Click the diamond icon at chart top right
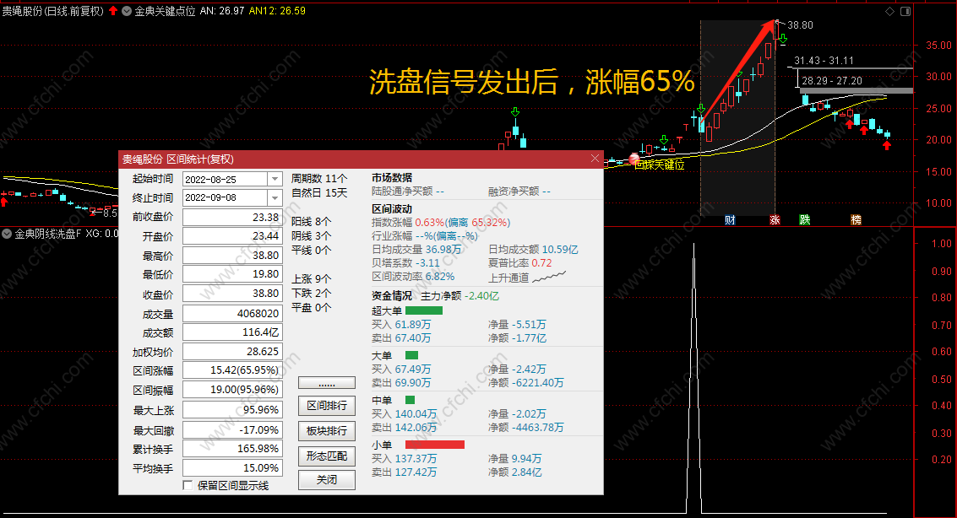 tap(889, 12)
